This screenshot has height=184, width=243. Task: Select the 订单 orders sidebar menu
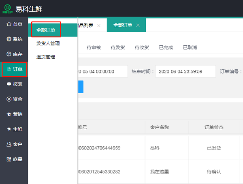[14, 69]
